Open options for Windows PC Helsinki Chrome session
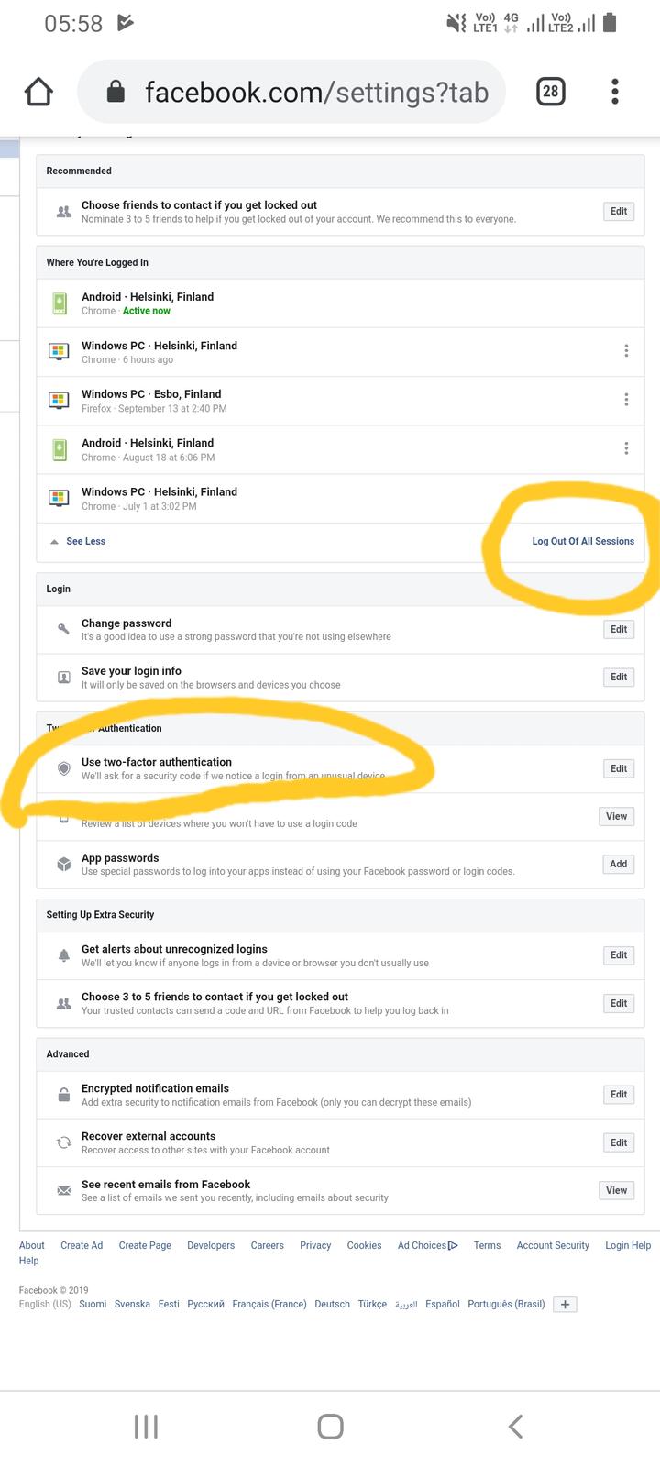Screen dimensions: 660x1467 tap(626, 351)
